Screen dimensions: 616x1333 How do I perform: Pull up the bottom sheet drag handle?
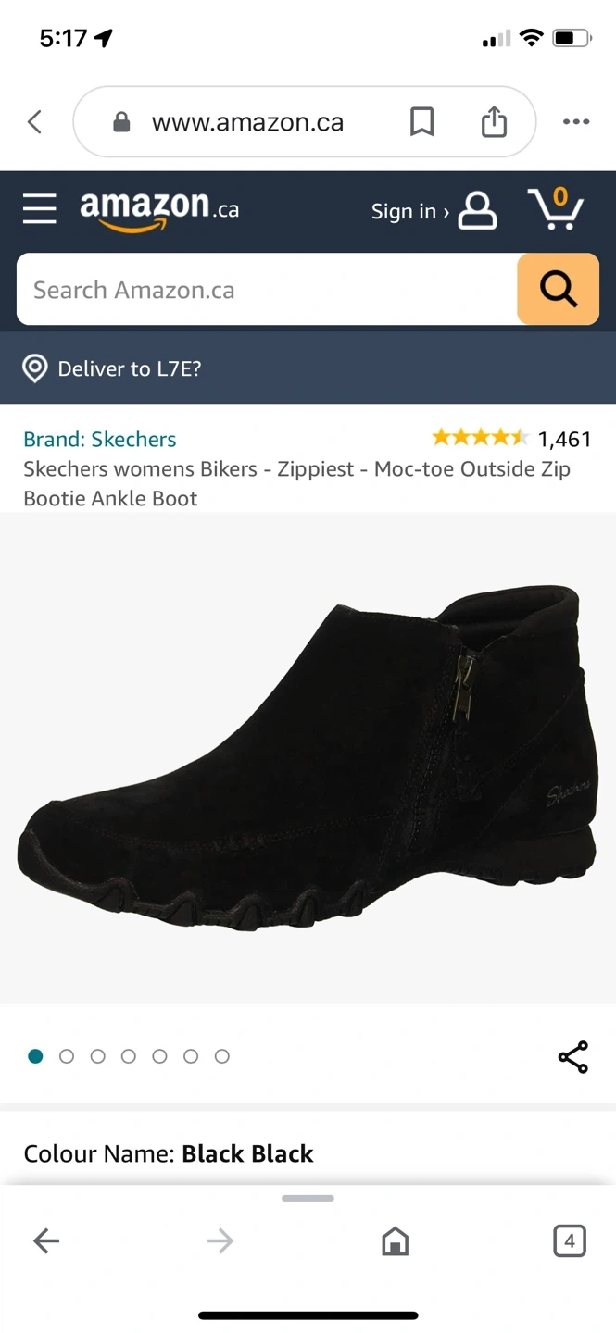tap(308, 1198)
